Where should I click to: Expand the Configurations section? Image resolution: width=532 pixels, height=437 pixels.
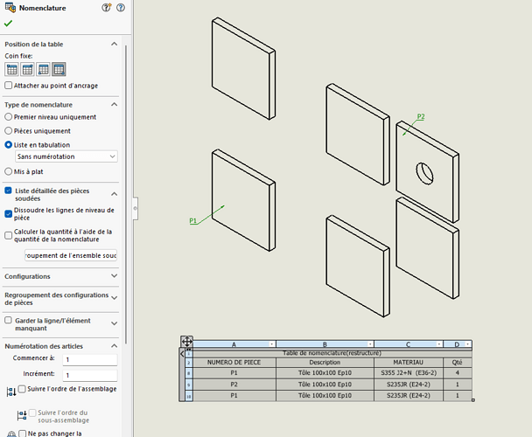[x=114, y=276]
